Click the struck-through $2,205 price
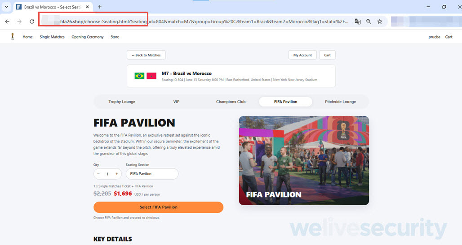 point(102,193)
